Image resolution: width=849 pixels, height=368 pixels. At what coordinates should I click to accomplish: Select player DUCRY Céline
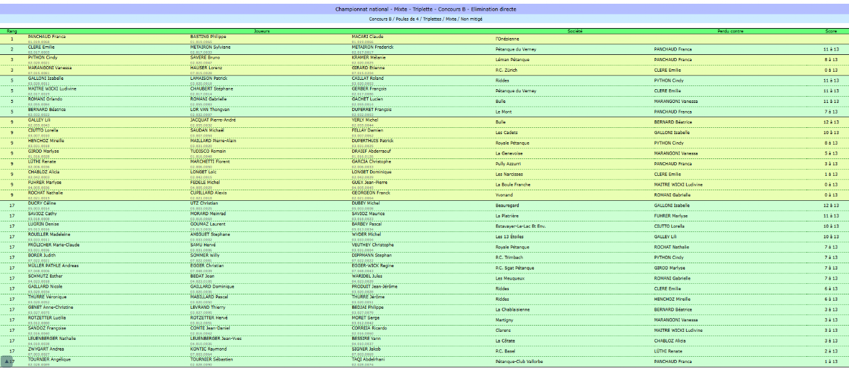[x=42, y=203]
